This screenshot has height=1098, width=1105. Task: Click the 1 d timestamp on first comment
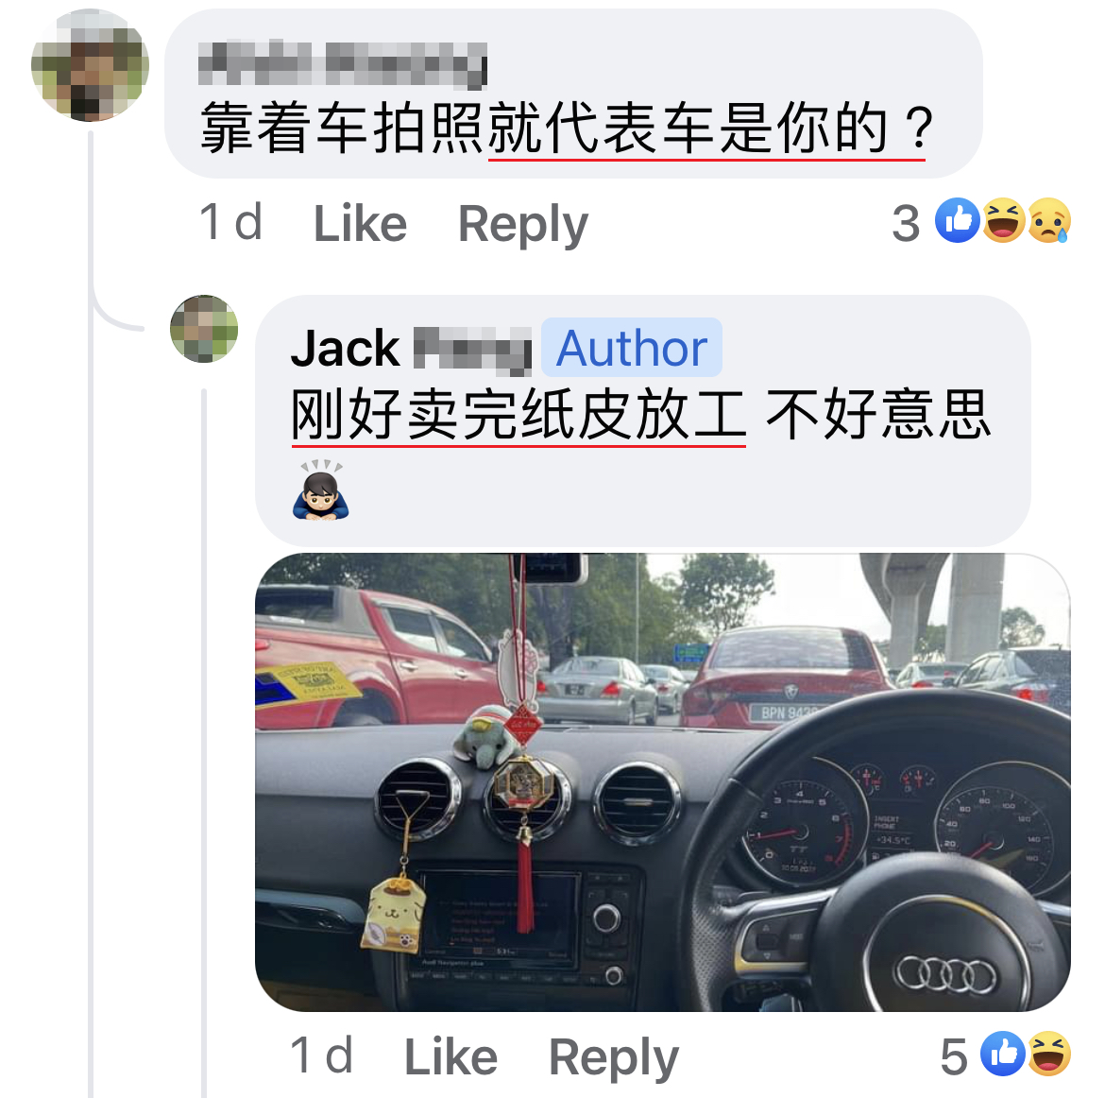[231, 222]
